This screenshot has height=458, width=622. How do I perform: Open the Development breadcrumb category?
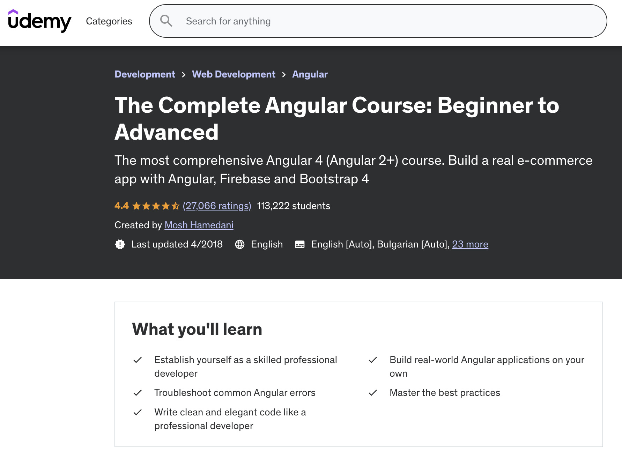145,74
